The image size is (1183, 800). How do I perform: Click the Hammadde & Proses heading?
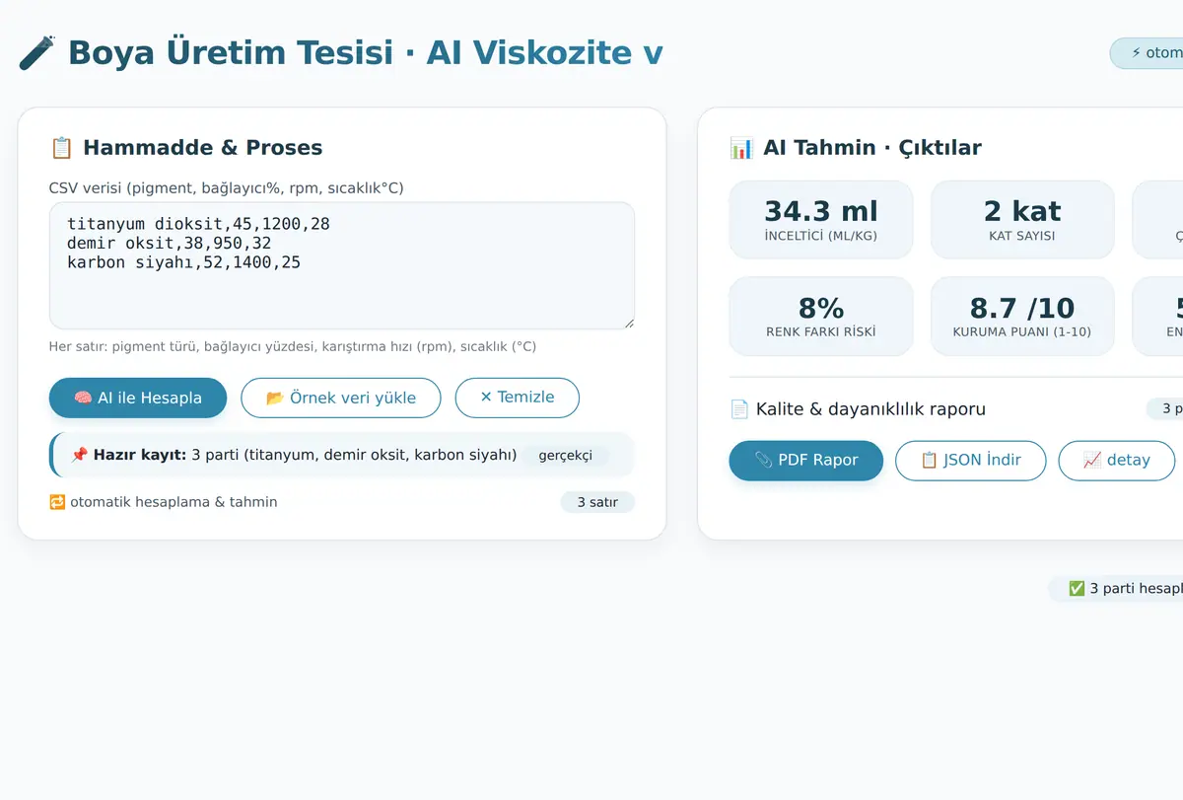pos(203,148)
